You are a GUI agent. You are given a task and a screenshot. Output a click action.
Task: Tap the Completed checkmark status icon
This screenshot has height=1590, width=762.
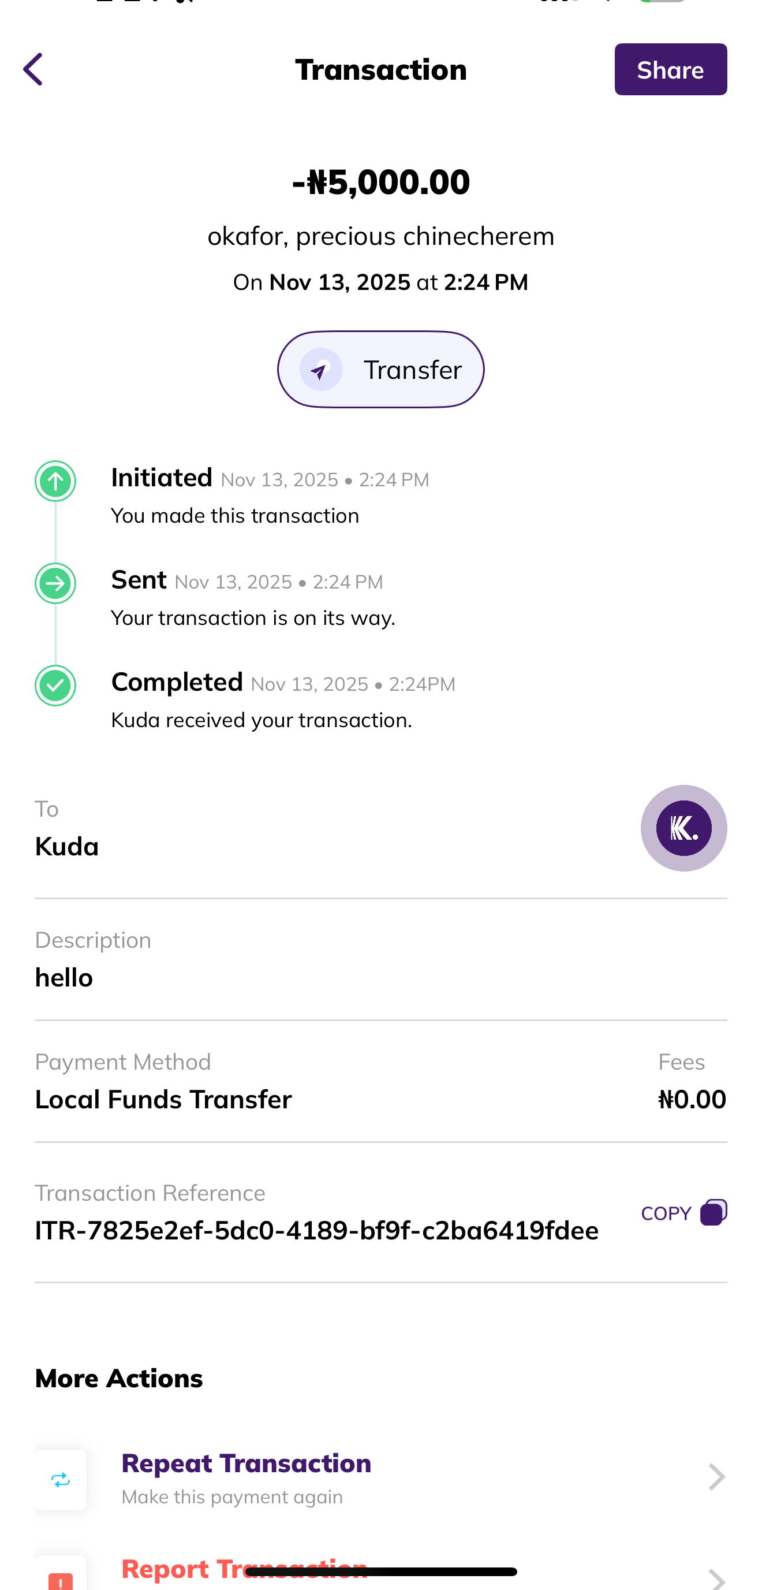pyautogui.click(x=55, y=685)
